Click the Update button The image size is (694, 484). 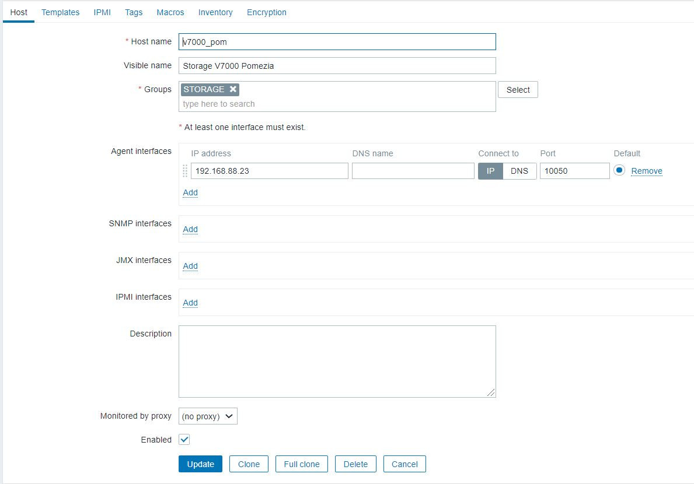[201, 464]
